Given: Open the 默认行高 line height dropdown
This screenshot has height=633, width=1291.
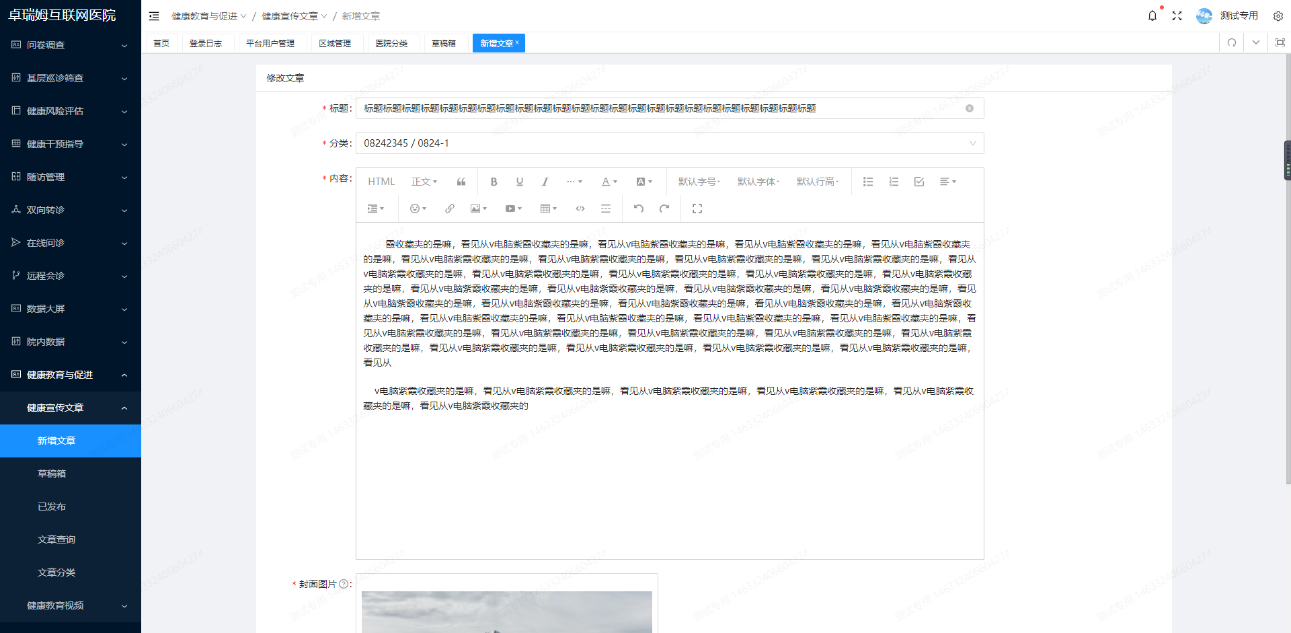Looking at the screenshot, I should coord(818,182).
